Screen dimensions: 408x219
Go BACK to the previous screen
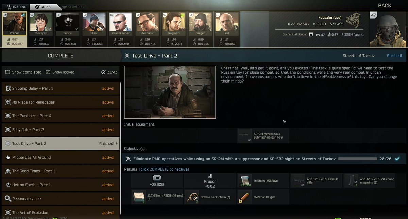[x=385, y=6]
